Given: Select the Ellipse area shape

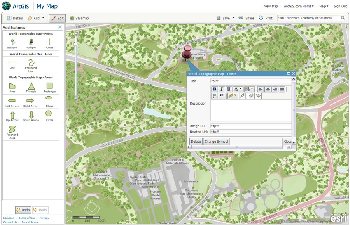Looking at the screenshot, I should click(49, 102).
